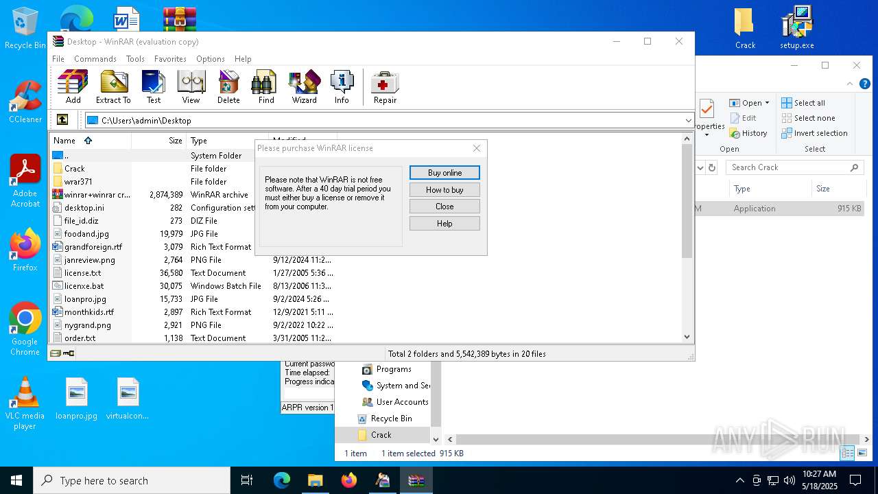Click Edit in the Explorer ribbon
Viewport: 878px width, 494px height.
point(743,118)
